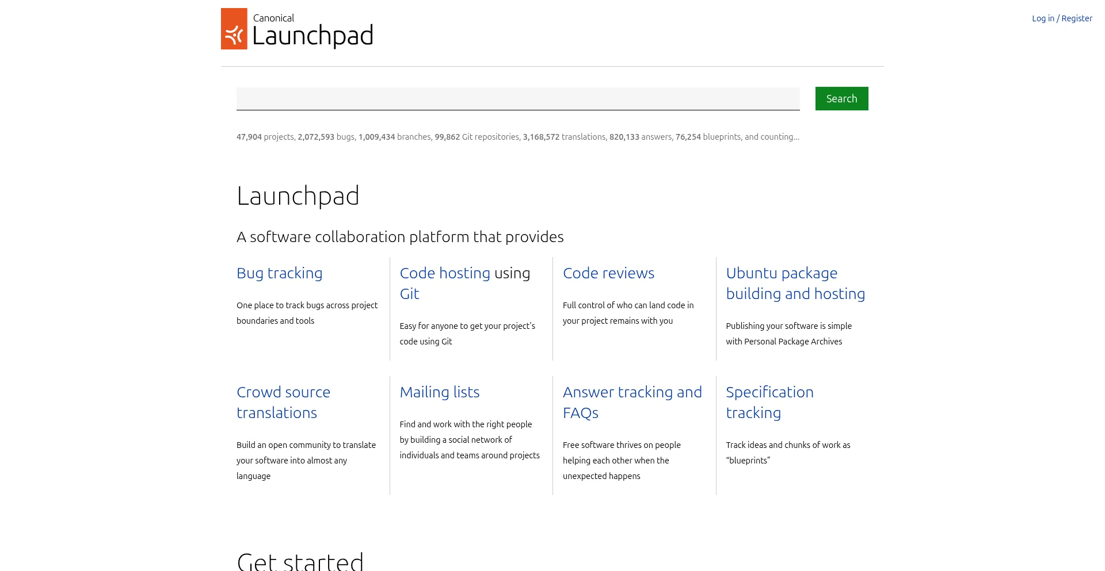
Task: Click the 76,254 blueprints statistic
Action: (708, 137)
